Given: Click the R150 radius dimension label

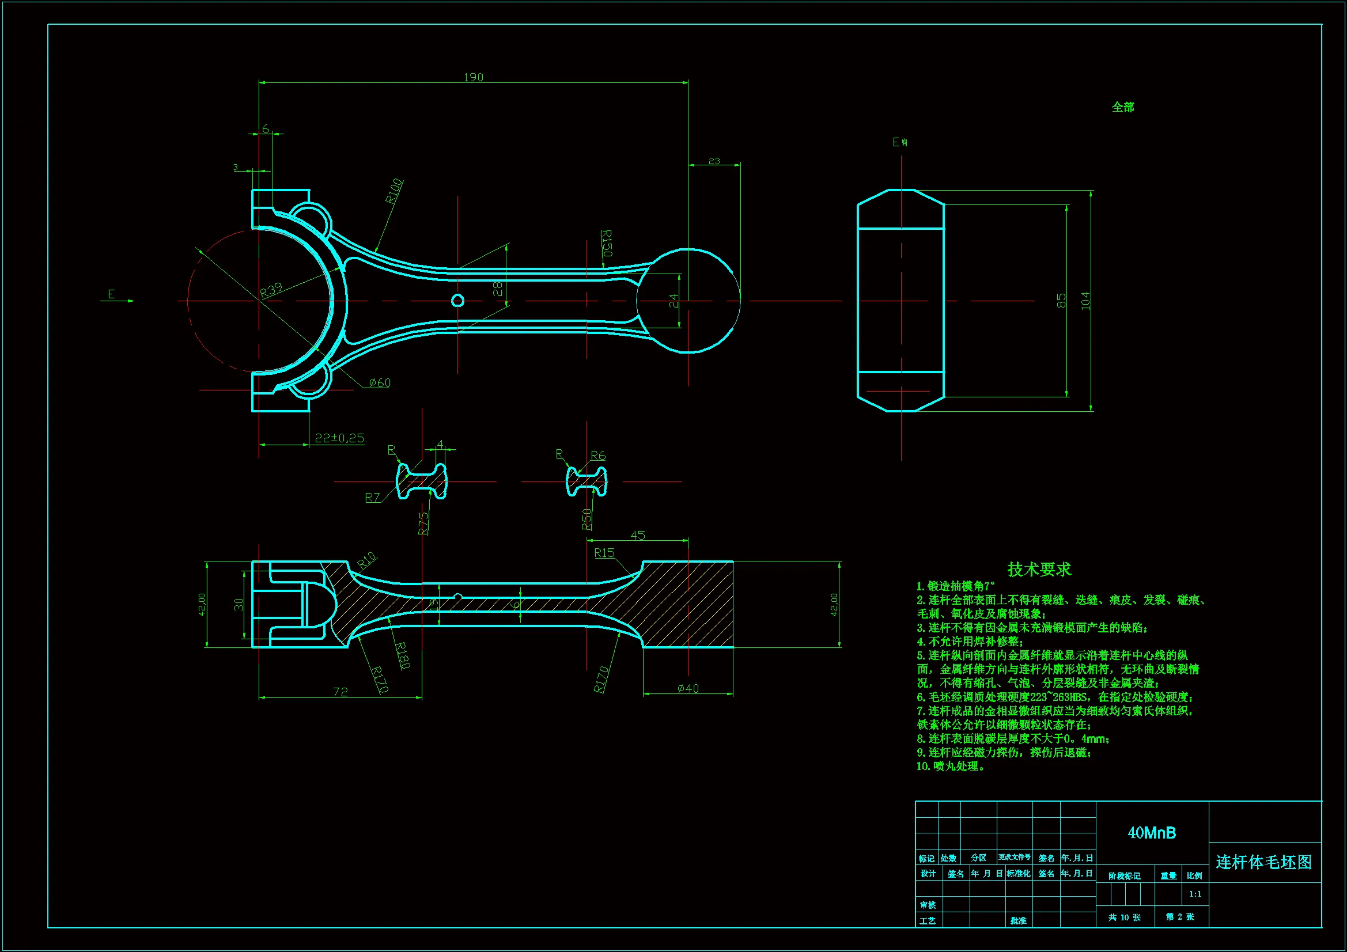Looking at the screenshot, I should (607, 243).
